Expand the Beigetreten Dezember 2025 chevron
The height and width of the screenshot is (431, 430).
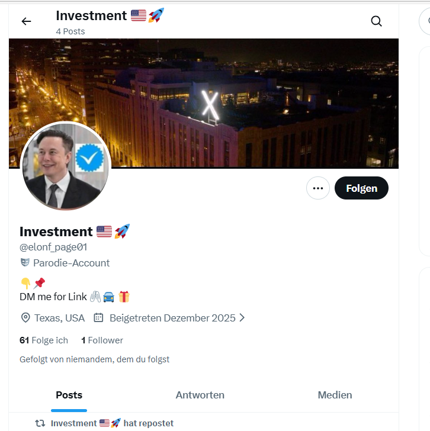242,318
